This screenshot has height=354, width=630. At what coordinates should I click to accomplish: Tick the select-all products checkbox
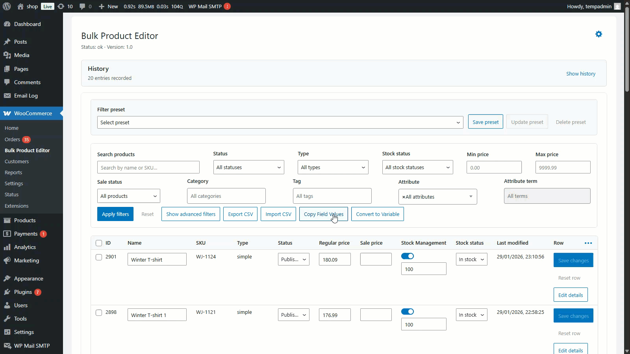point(99,243)
